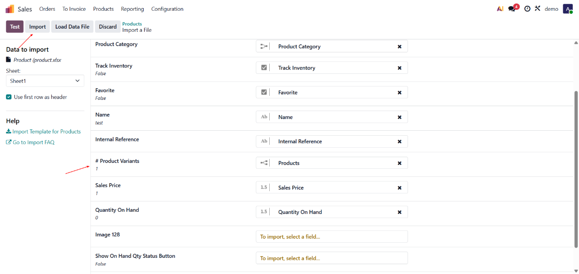Open the activities clock icon

tap(527, 9)
